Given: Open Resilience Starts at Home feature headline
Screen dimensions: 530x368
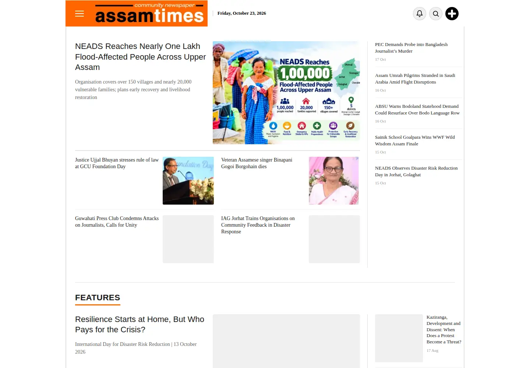Looking at the screenshot, I should tap(139, 325).
